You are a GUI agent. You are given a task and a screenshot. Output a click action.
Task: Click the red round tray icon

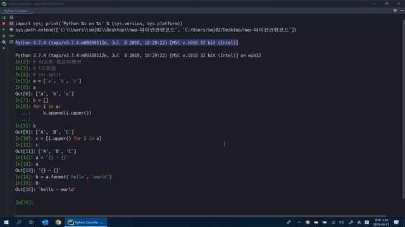pyautogui.click(x=308, y=222)
